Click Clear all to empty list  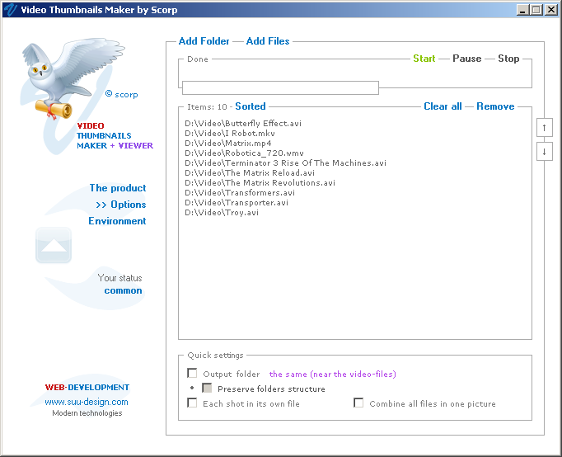click(x=443, y=106)
